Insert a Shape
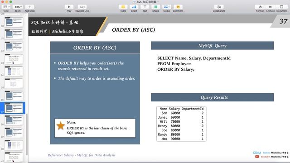 tap(156, 7)
